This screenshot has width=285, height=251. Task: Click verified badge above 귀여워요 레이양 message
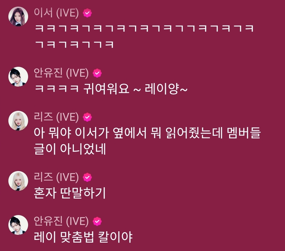[x=97, y=73]
